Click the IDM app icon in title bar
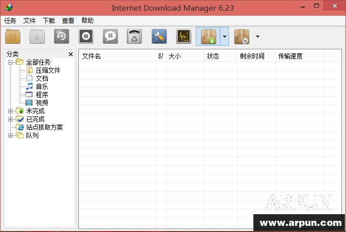The image size is (346, 232). pyautogui.click(x=9, y=8)
